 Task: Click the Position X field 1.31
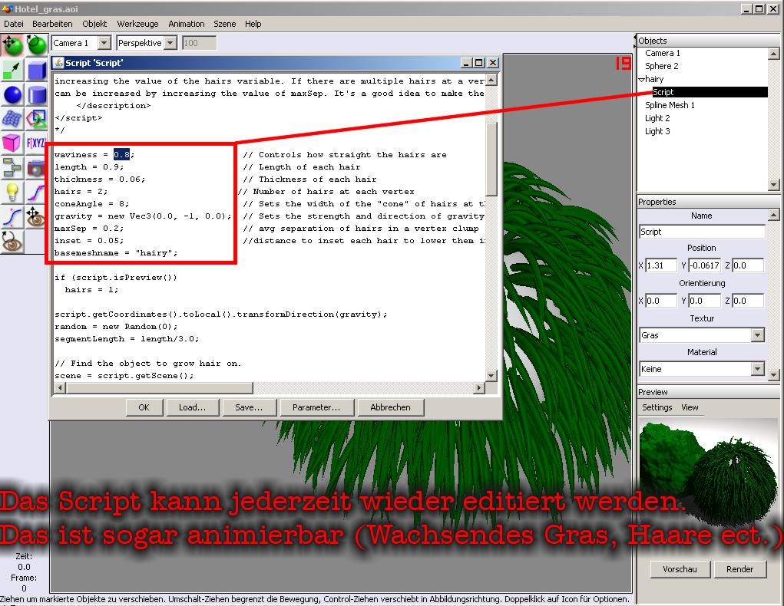coord(661,265)
